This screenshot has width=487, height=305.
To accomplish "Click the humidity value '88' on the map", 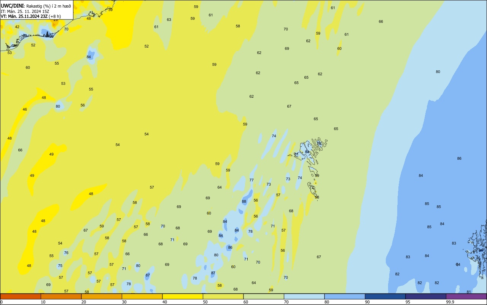I will (x=244, y=202).
